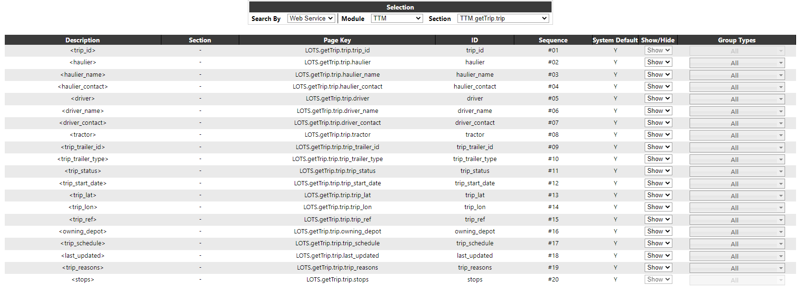Open the Section dropdown showing TTM.getTrip.trip
Screen dimensions: 808x292
coord(503,19)
